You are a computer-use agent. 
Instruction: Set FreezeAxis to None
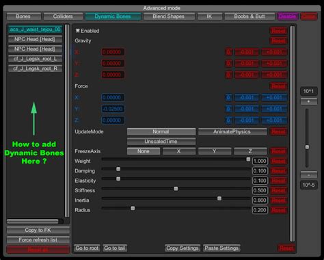point(144,151)
